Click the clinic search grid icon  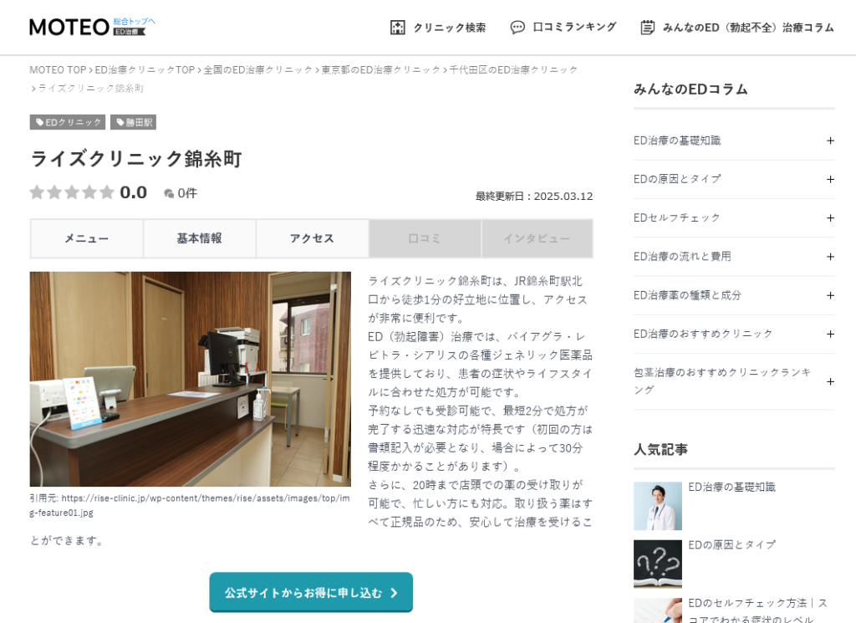click(x=397, y=28)
